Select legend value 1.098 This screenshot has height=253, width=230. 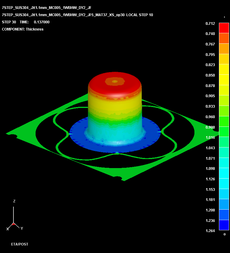[210, 168]
